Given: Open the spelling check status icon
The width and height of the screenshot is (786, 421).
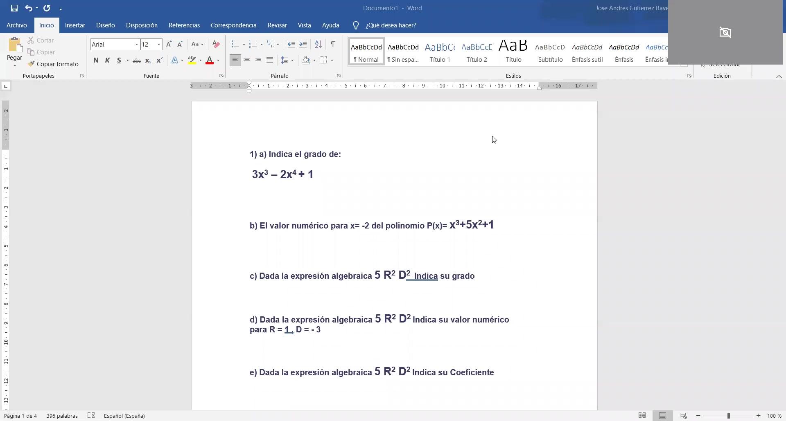Looking at the screenshot, I should pos(91,416).
